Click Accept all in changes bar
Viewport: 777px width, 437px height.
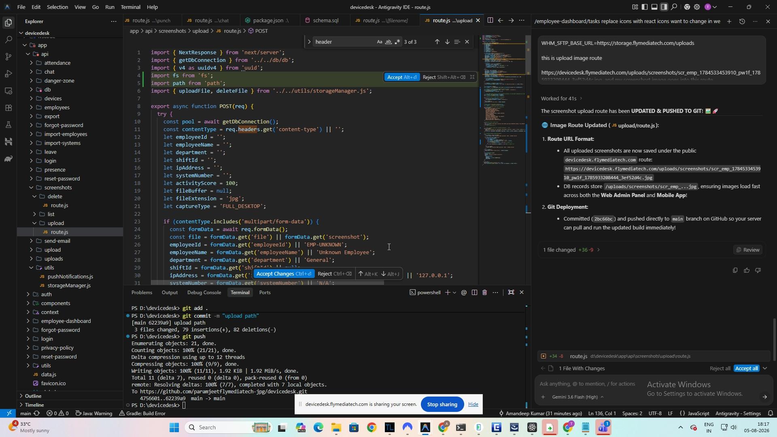(x=747, y=369)
